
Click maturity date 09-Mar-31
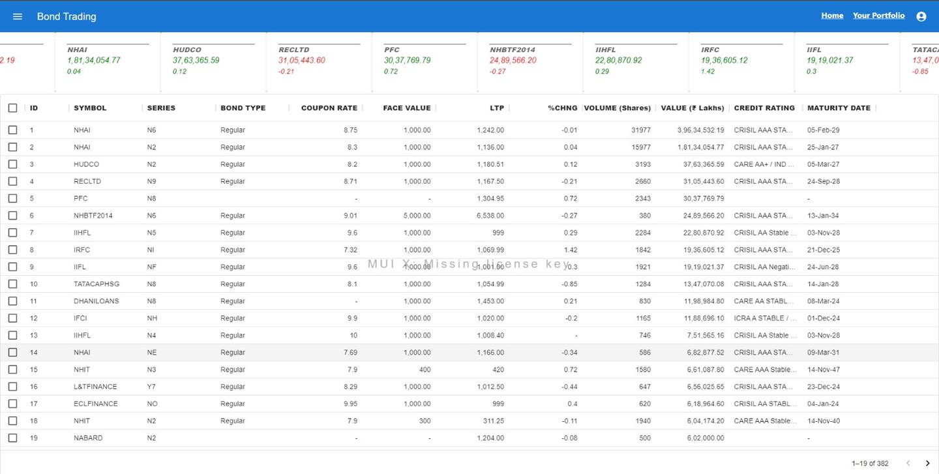[x=824, y=353]
